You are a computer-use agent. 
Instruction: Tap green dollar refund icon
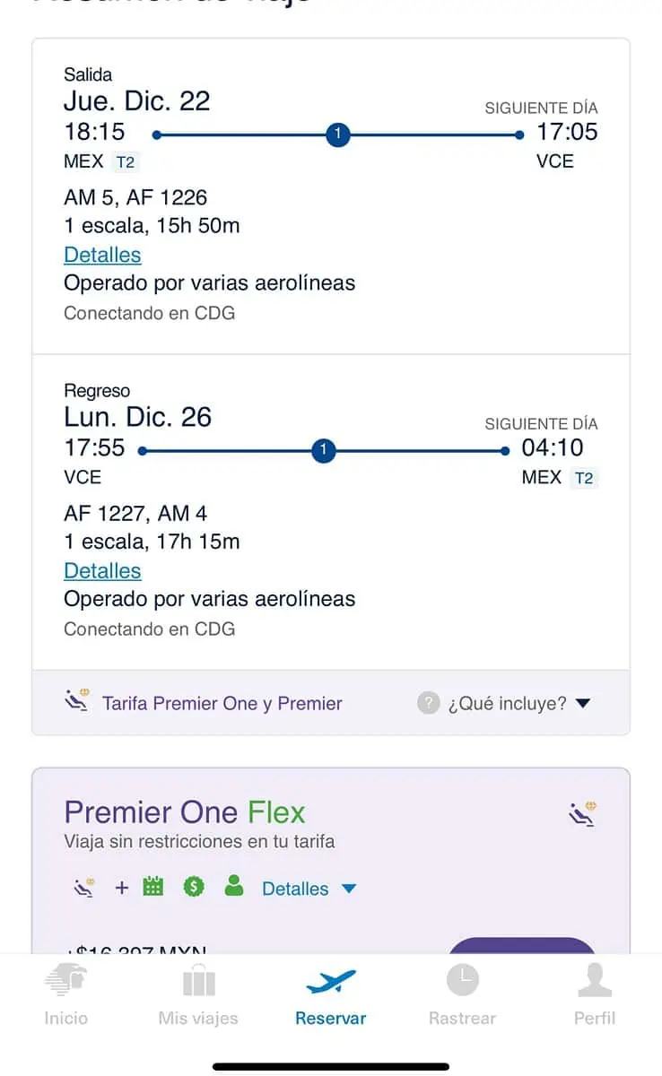click(194, 888)
